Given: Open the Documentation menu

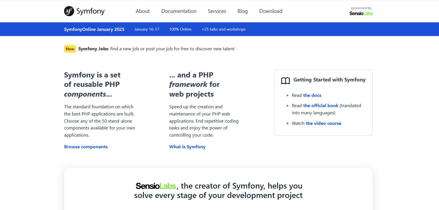Looking at the screenshot, I should click(179, 11).
